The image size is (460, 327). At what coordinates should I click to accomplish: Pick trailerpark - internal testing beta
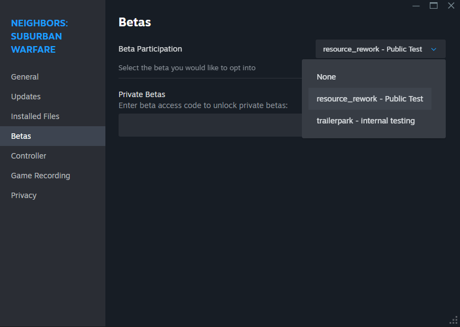pyautogui.click(x=369, y=121)
